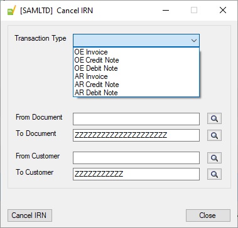Image resolution: width=238 pixels, height=228 pixels.
Task: Minimize the Cancel IRN window
Action: [x=166, y=10]
